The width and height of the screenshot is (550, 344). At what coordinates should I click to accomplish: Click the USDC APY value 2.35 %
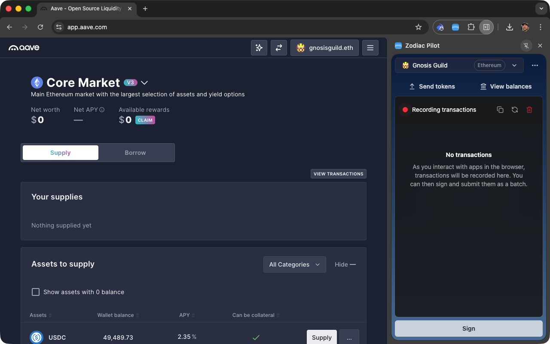(x=187, y=337)
